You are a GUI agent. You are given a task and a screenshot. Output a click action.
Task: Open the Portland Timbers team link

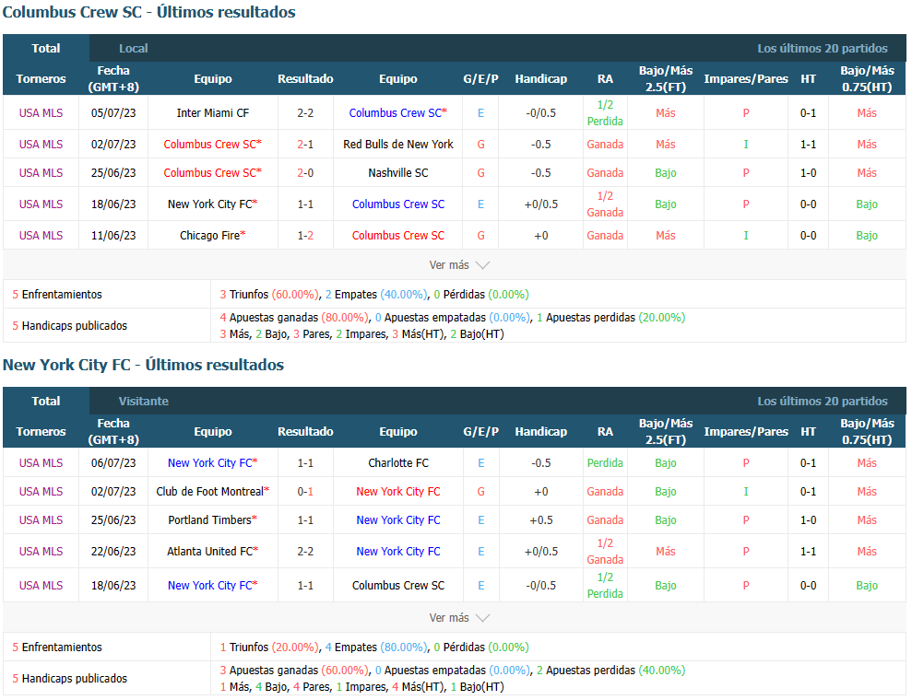click(x=210, y=519)
